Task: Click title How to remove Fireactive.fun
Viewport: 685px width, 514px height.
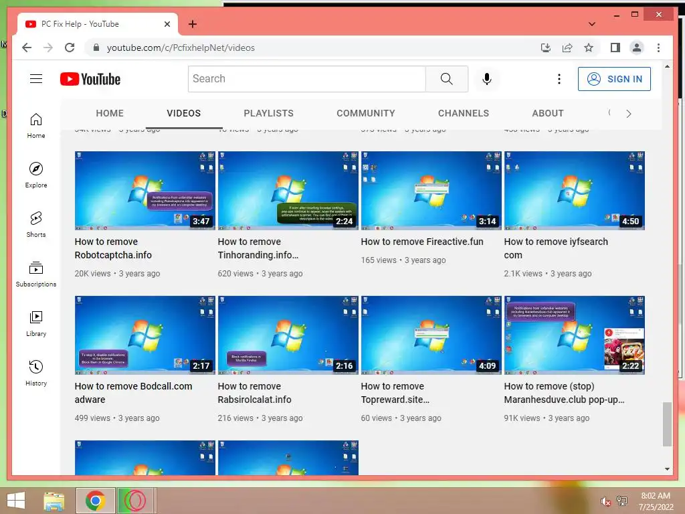Action: pos(422,242)
